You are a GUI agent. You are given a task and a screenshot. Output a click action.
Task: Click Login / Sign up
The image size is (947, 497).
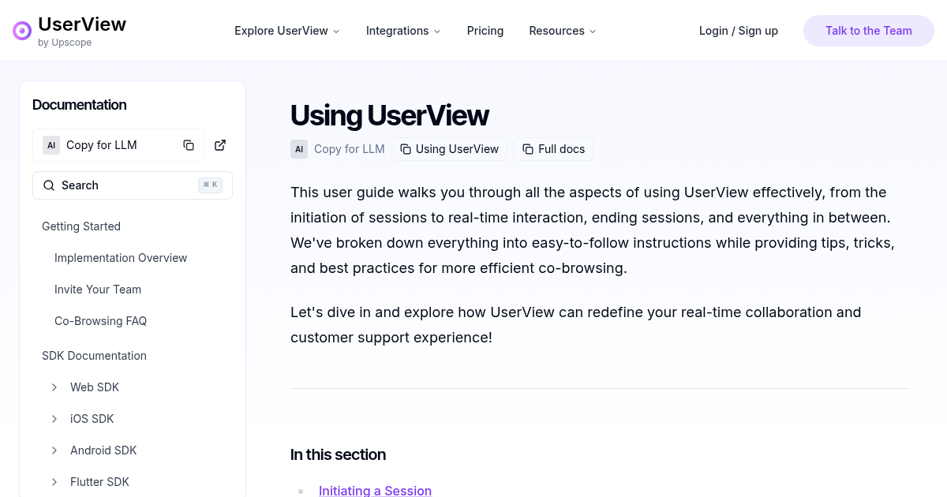click(x=739, y=31)
